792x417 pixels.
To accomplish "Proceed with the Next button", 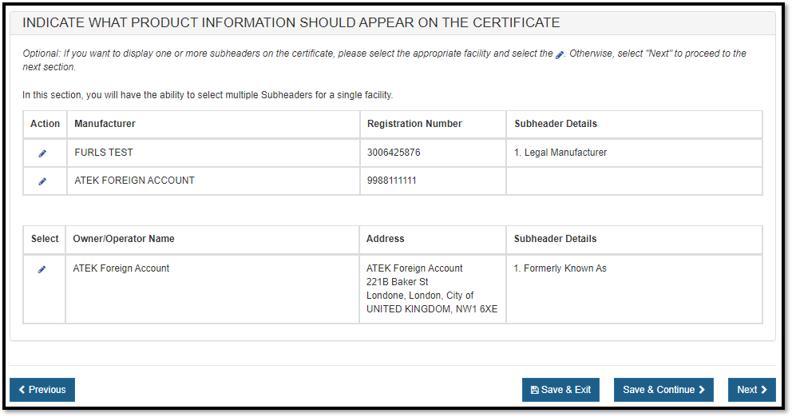I will pos(751,390).
